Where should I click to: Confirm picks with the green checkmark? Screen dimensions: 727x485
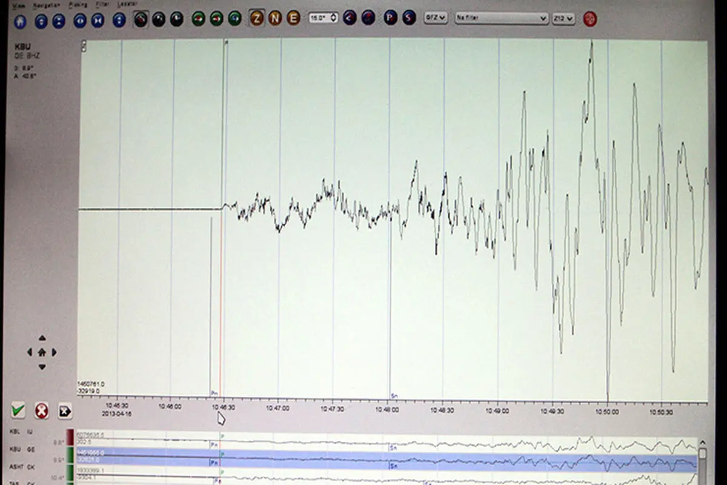point(19,411)
